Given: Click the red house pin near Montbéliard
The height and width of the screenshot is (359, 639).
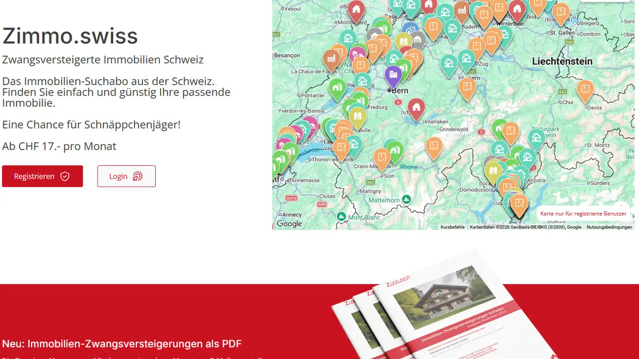Looking at the screenshot, I should pyautogui.click(x=356, y=11).
